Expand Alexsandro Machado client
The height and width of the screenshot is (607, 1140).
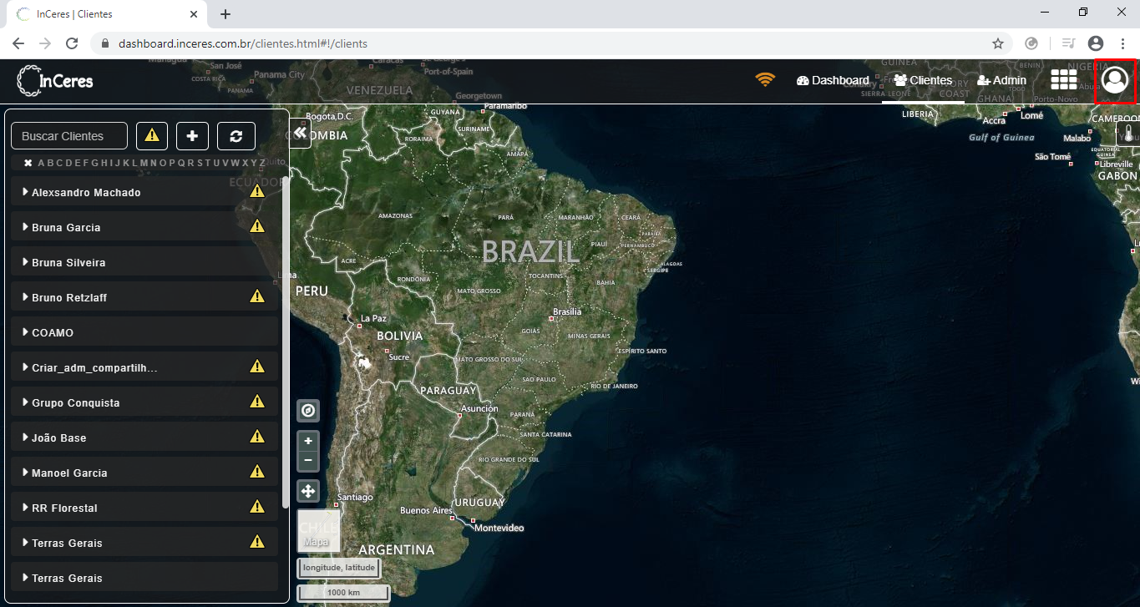[26, 192]
